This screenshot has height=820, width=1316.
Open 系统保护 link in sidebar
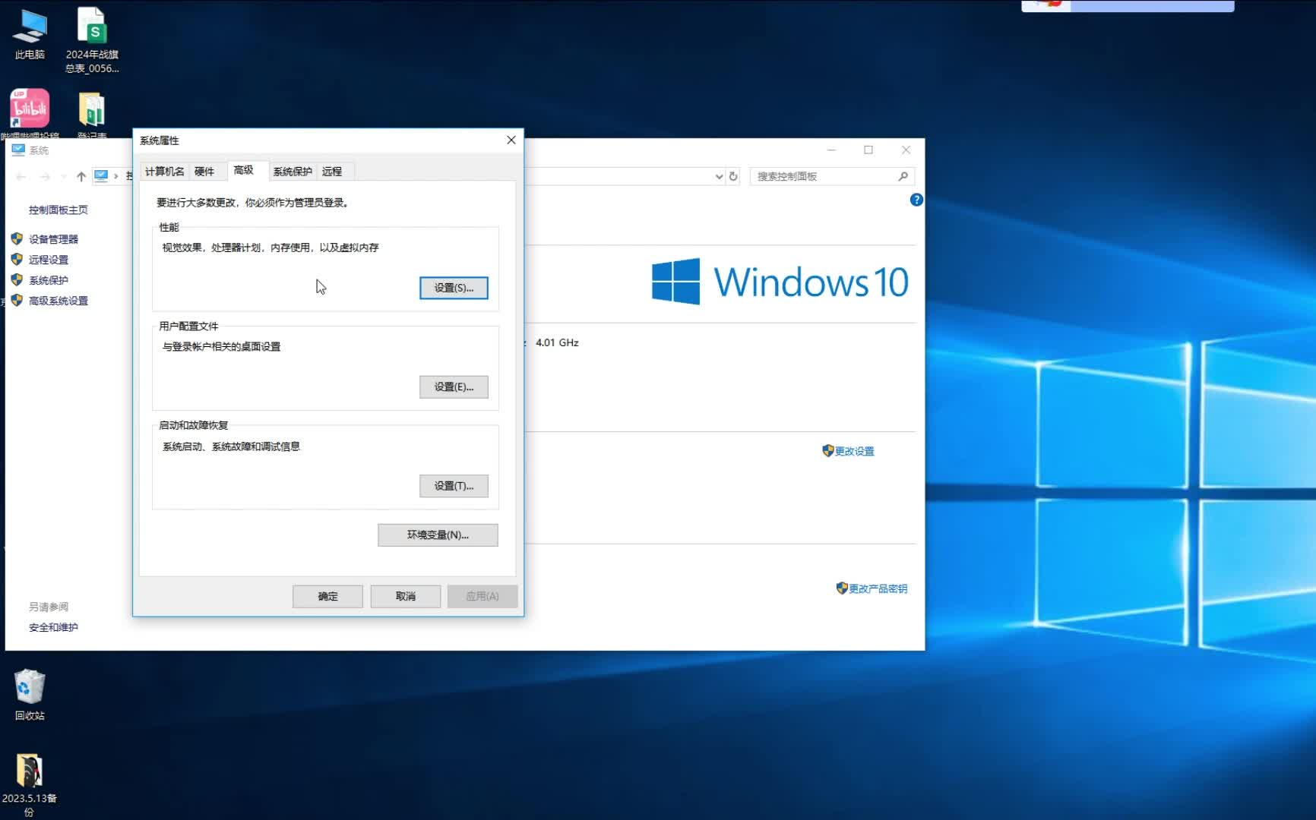click(49, 280)
